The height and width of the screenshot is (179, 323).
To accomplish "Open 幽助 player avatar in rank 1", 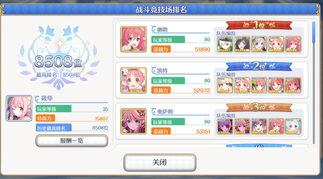I will pyautogui.click(x=134, y=39).
